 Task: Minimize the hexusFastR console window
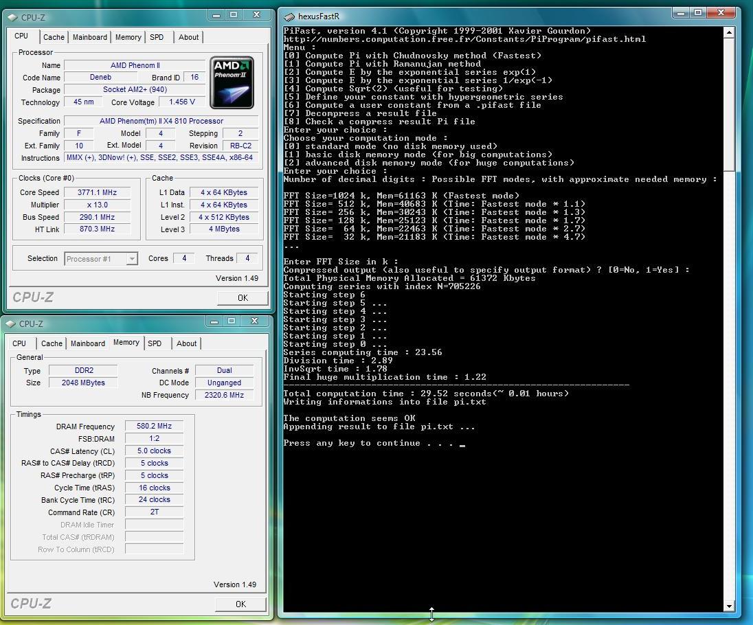point(680,13)
